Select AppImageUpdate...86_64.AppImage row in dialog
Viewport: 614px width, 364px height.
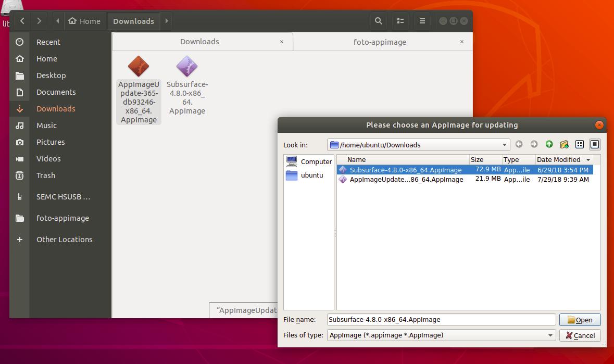pos(465,179)
